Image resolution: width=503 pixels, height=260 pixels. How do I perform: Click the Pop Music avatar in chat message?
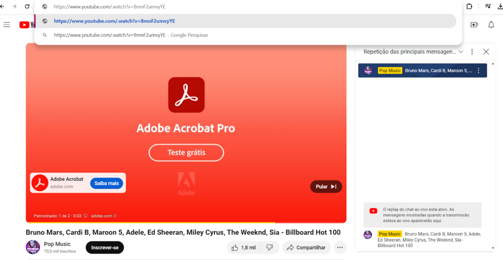coord(367,234)
